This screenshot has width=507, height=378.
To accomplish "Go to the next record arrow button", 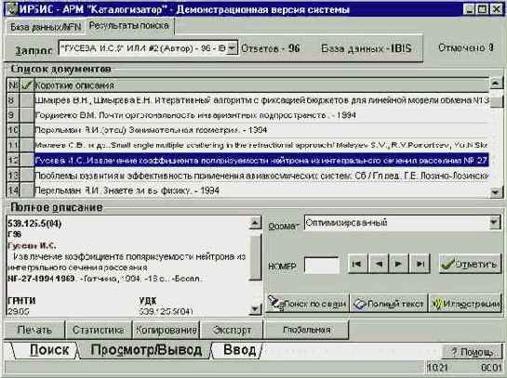I will point(398,264).
